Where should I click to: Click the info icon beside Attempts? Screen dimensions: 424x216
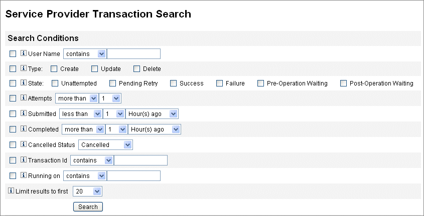tap(24, 98)
